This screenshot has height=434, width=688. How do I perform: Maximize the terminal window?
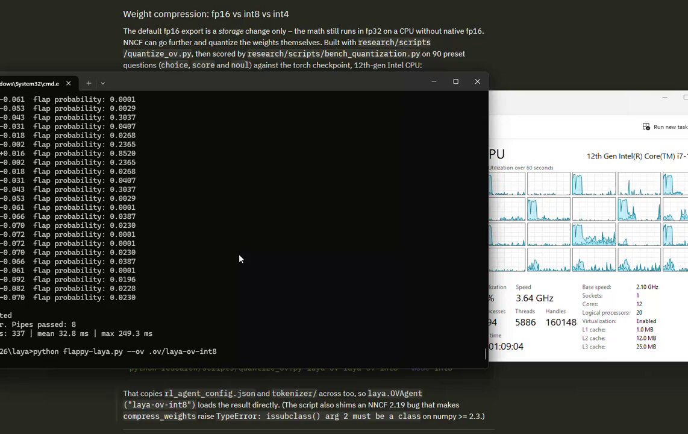click(x=456, y=81)
